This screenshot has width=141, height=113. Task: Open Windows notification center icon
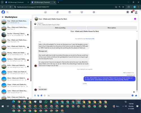click(x=137, y=106)
